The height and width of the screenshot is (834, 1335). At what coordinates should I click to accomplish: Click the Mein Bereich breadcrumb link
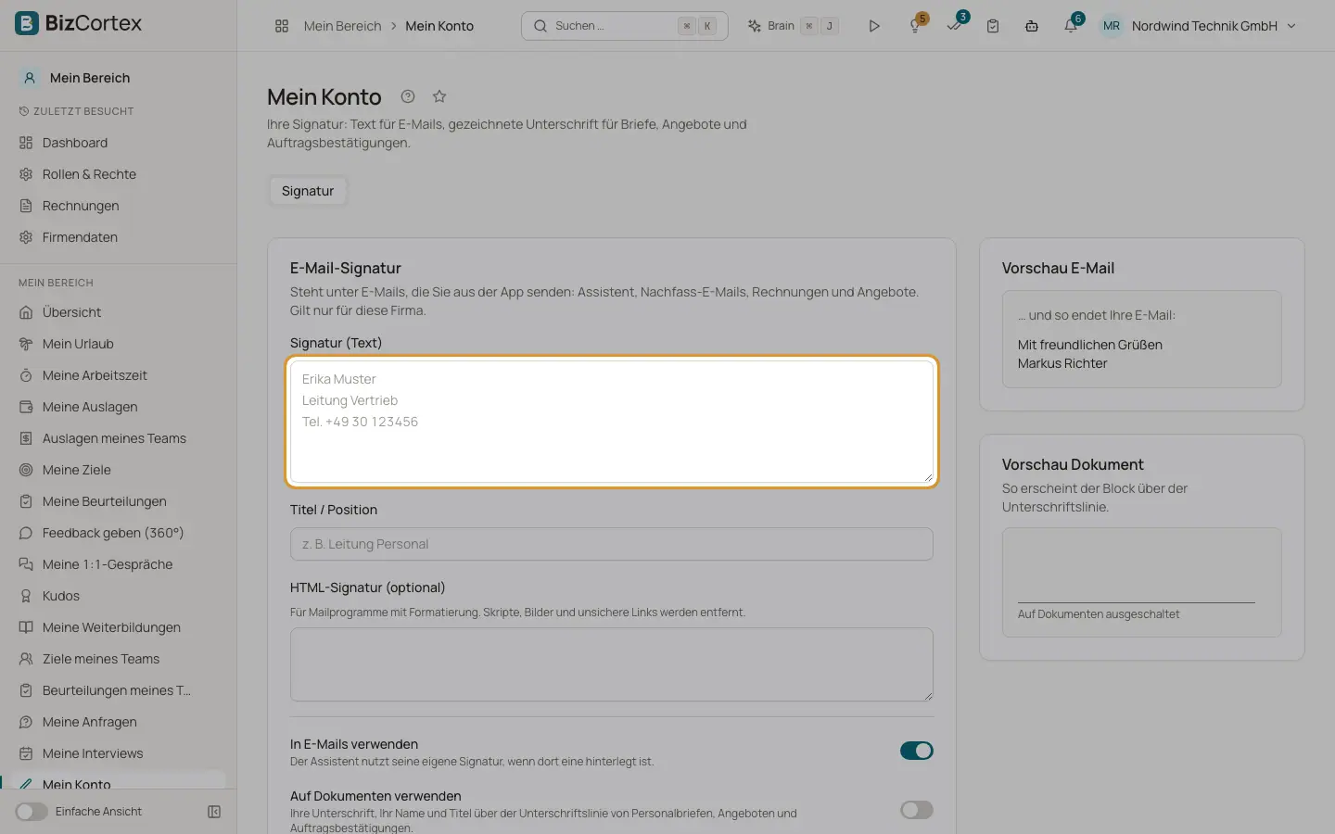(x=342, y=26)
